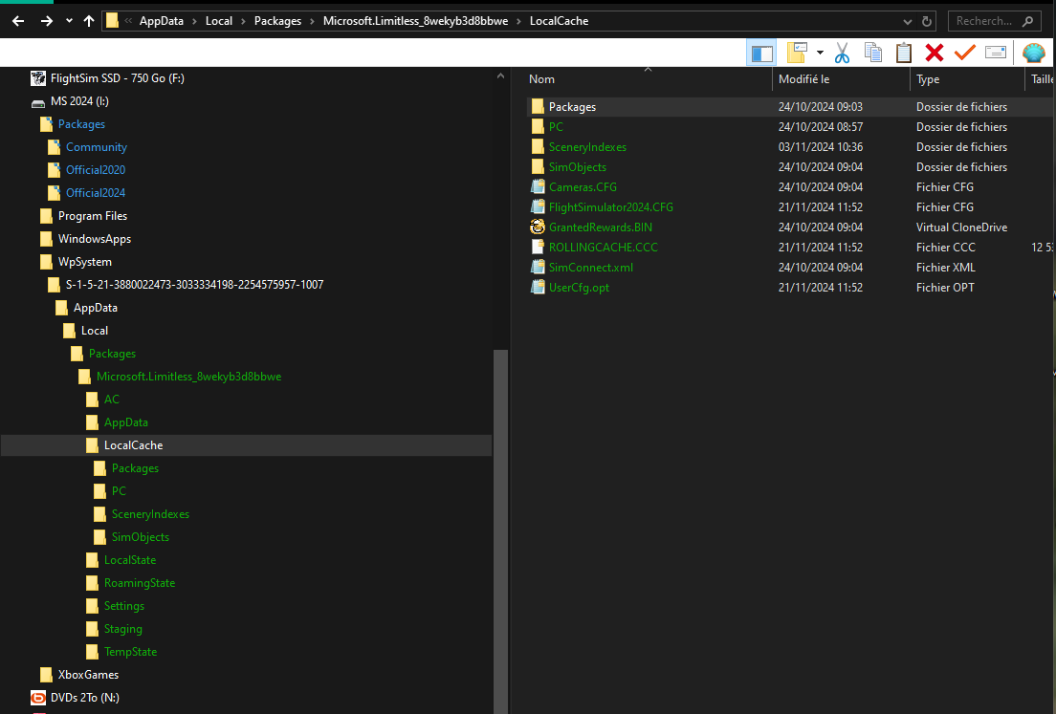Select the Packages folder in file list
Viewport: 1056px width, 714px height.
572,106
